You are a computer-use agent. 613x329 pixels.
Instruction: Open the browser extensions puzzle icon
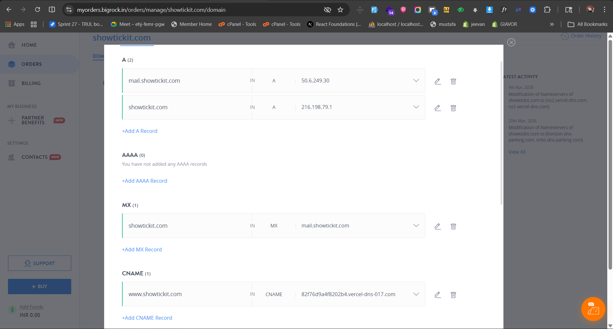point(547,10)
